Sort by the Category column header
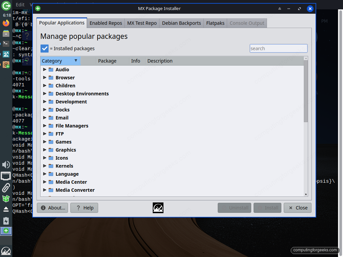Image resolution: width=343 pixels, height=257 pixels. click(60, 61)
